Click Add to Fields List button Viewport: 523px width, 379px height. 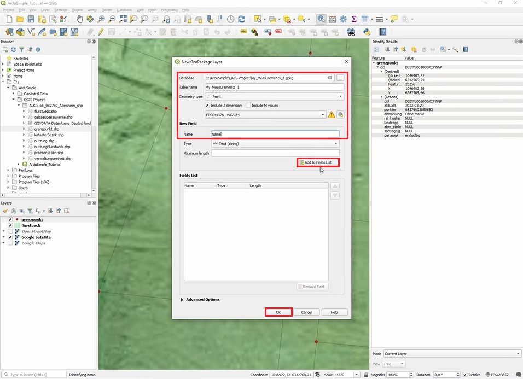point(318,162)
